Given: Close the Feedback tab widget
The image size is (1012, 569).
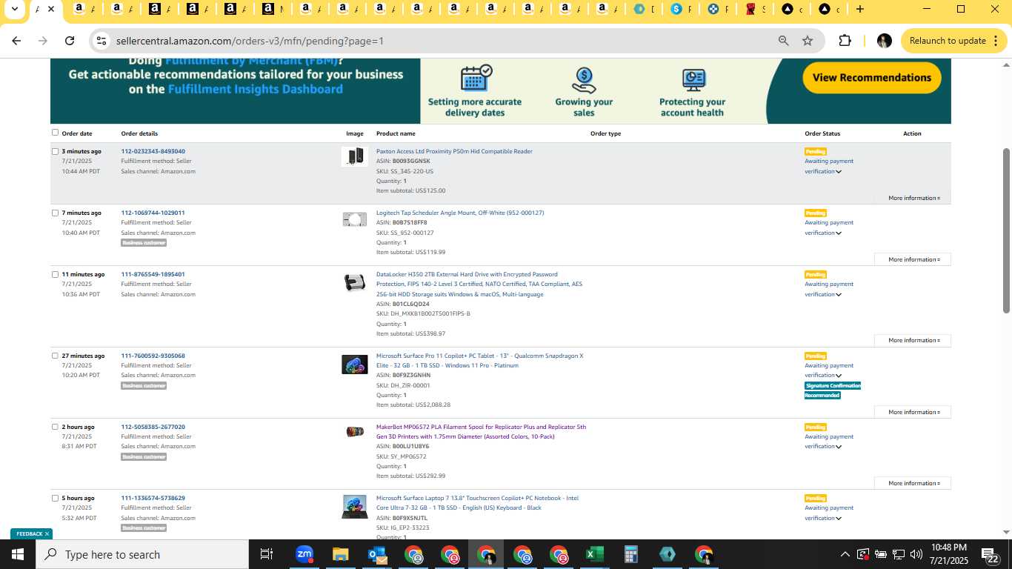Looking at the screenshot, I should tap(47, 533).
